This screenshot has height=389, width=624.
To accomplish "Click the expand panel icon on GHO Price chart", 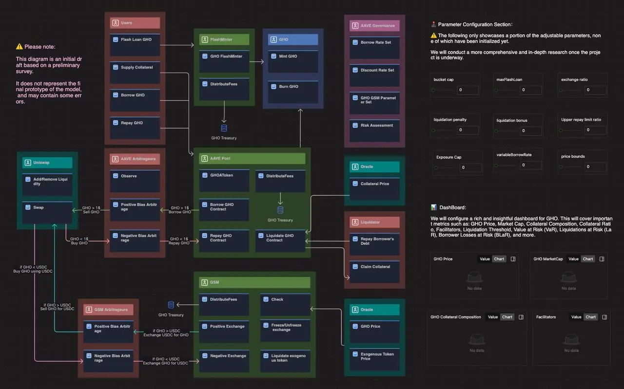I will pos(513,259).
